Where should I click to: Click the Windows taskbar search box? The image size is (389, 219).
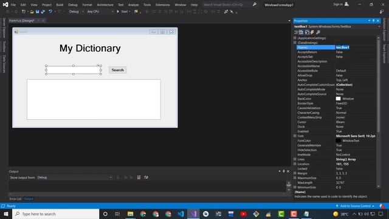[55, 214]
